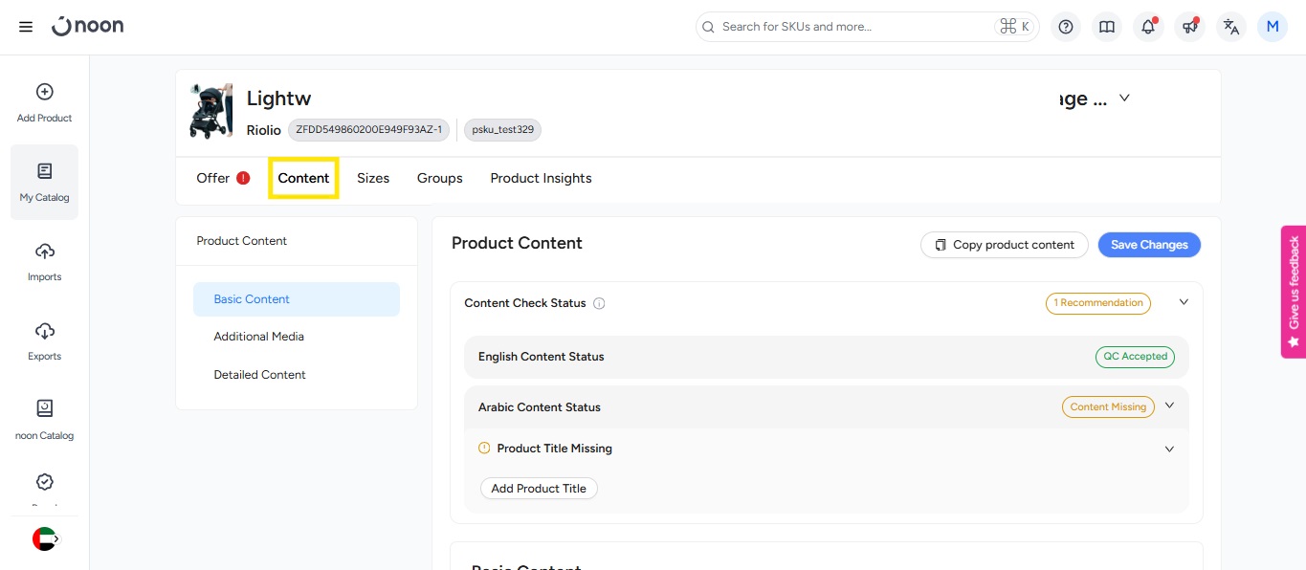
Task: Switch to the Product Insights tab
Action: tap(541, 178)
